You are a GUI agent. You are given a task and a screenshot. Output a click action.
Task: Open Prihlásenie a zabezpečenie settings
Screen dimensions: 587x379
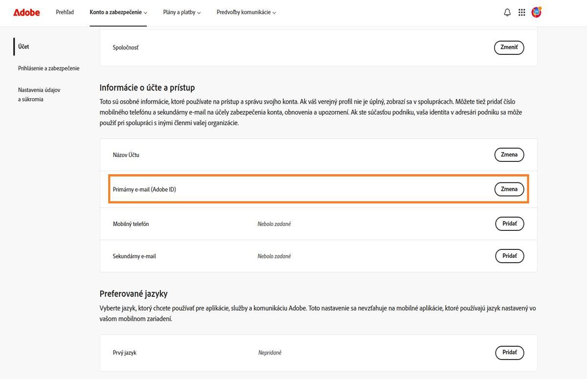48,68
